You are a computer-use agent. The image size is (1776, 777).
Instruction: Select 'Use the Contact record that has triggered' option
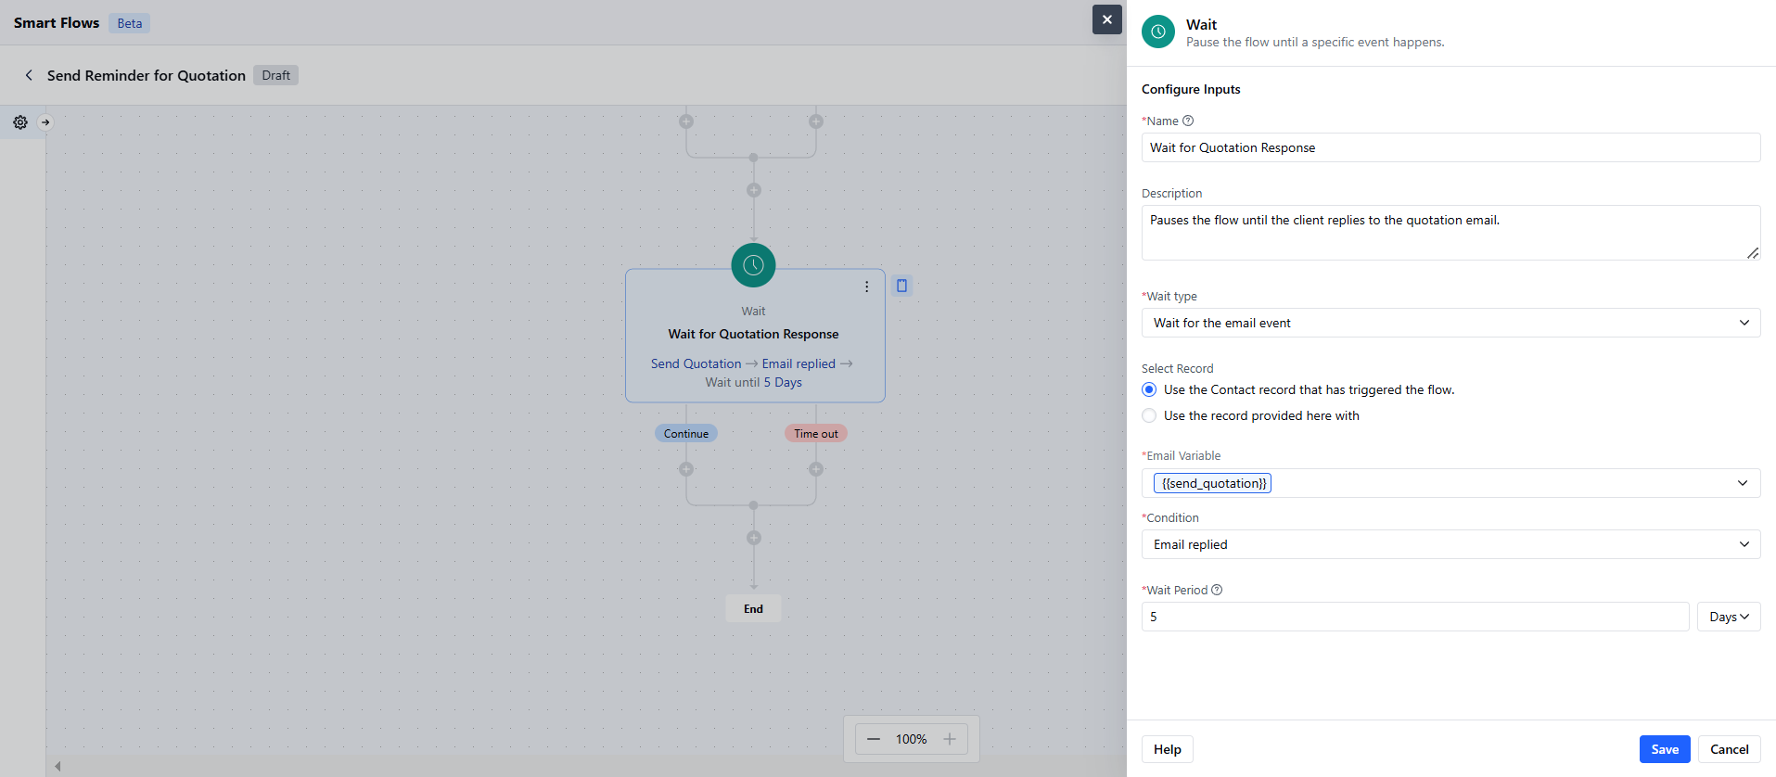click(1149, 389)
